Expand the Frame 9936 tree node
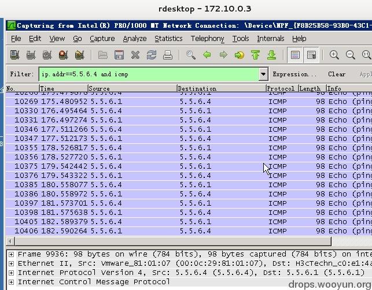Viewport: 372px width, 290px height. point(11,254)
